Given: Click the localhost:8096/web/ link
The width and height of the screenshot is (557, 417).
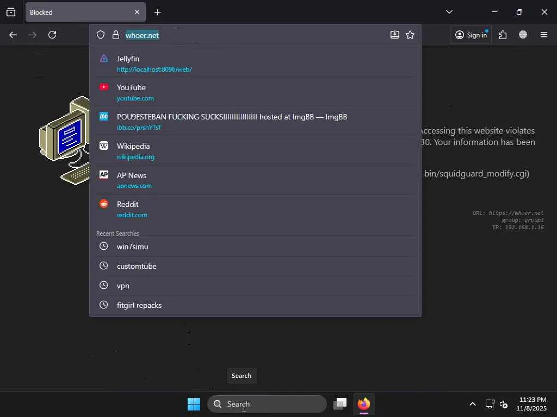Looking at the screenshot, I should [x=154, y=69].
